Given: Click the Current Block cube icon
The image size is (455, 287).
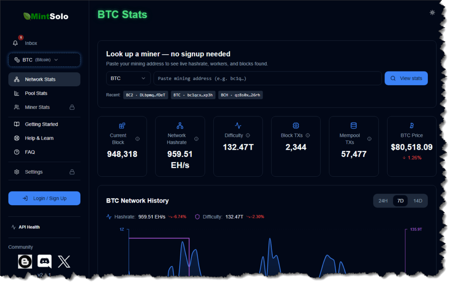Looking at the screenshot, I should click(x=122, y=126).
